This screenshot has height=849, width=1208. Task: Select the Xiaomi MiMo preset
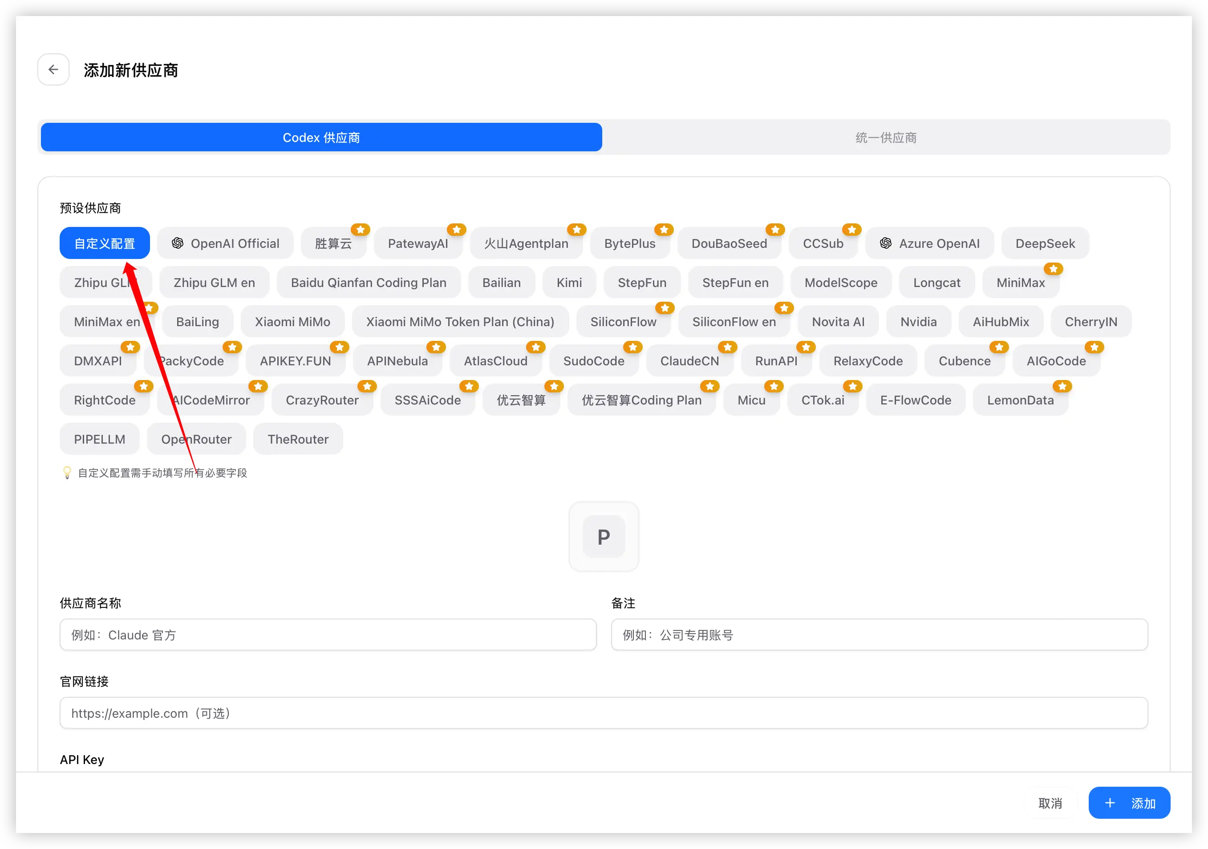tap(292, 321)
